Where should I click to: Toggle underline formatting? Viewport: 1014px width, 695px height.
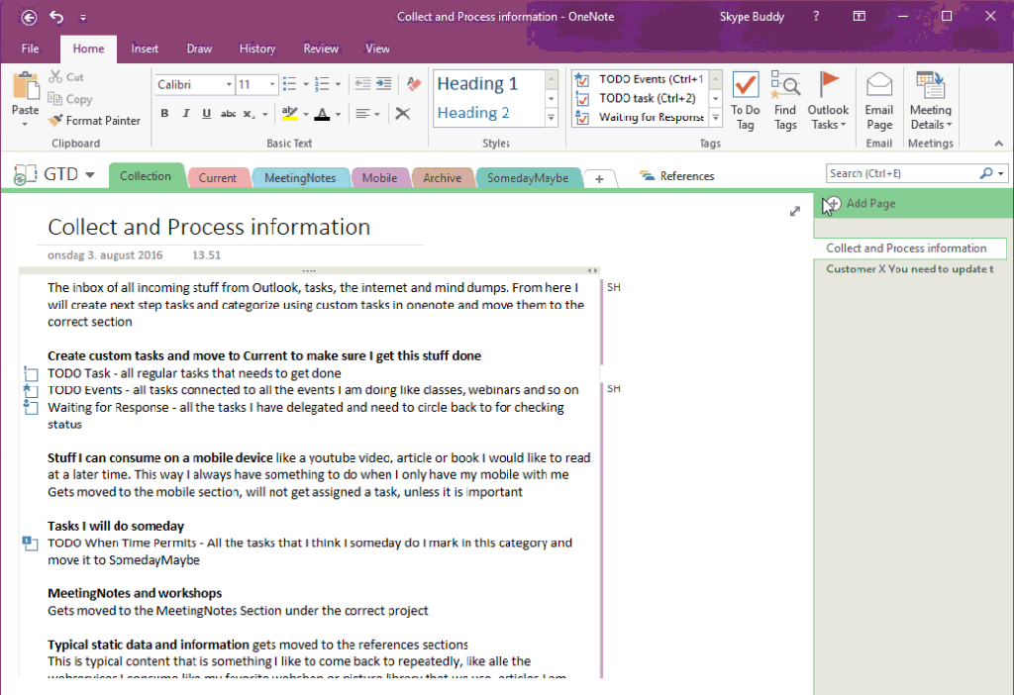(x=206, y=115)
